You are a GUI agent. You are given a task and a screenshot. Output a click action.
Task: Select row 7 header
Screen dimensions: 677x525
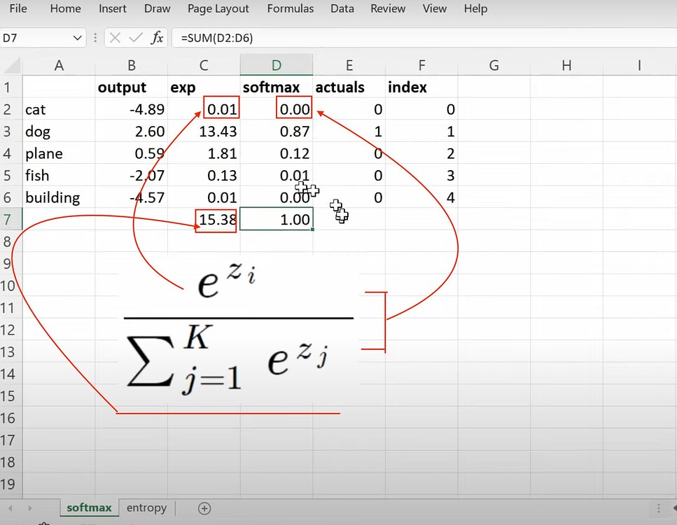(11, 219)
